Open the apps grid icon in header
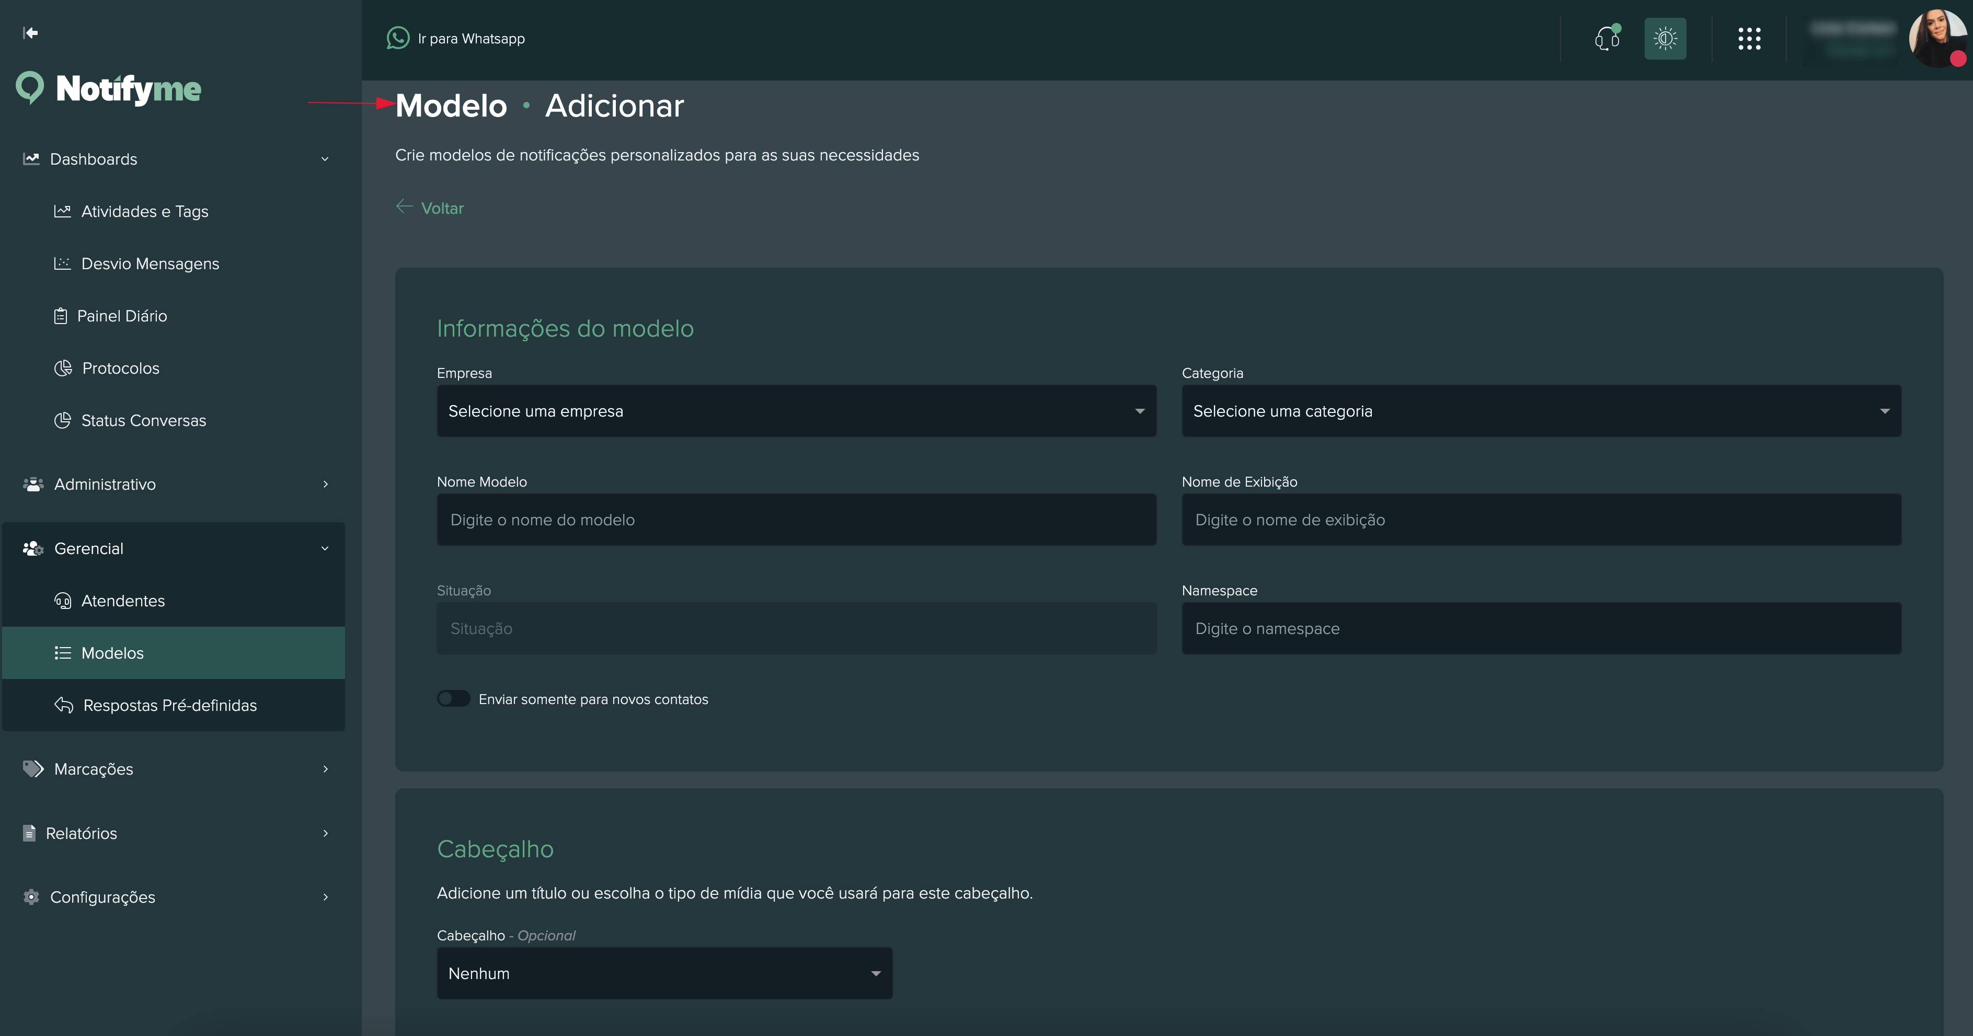1973x1036 pixels. pyautogui.click(x=1750, y=38)
